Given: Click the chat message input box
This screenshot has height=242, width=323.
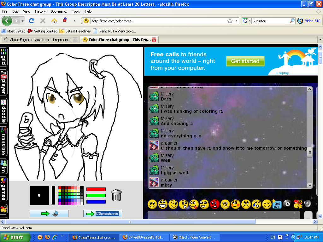Looking at the screenshot, I should pos(224,215).
